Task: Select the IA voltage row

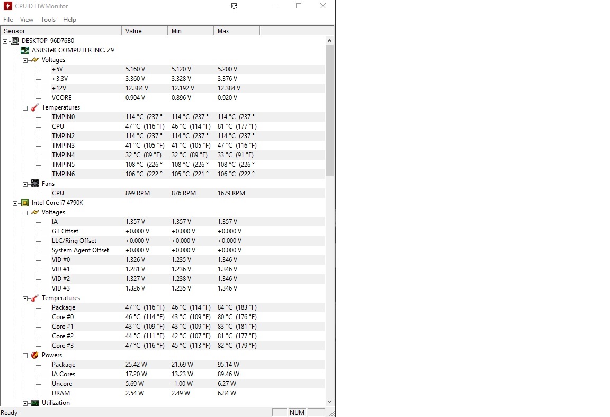Action: point(188,222)
